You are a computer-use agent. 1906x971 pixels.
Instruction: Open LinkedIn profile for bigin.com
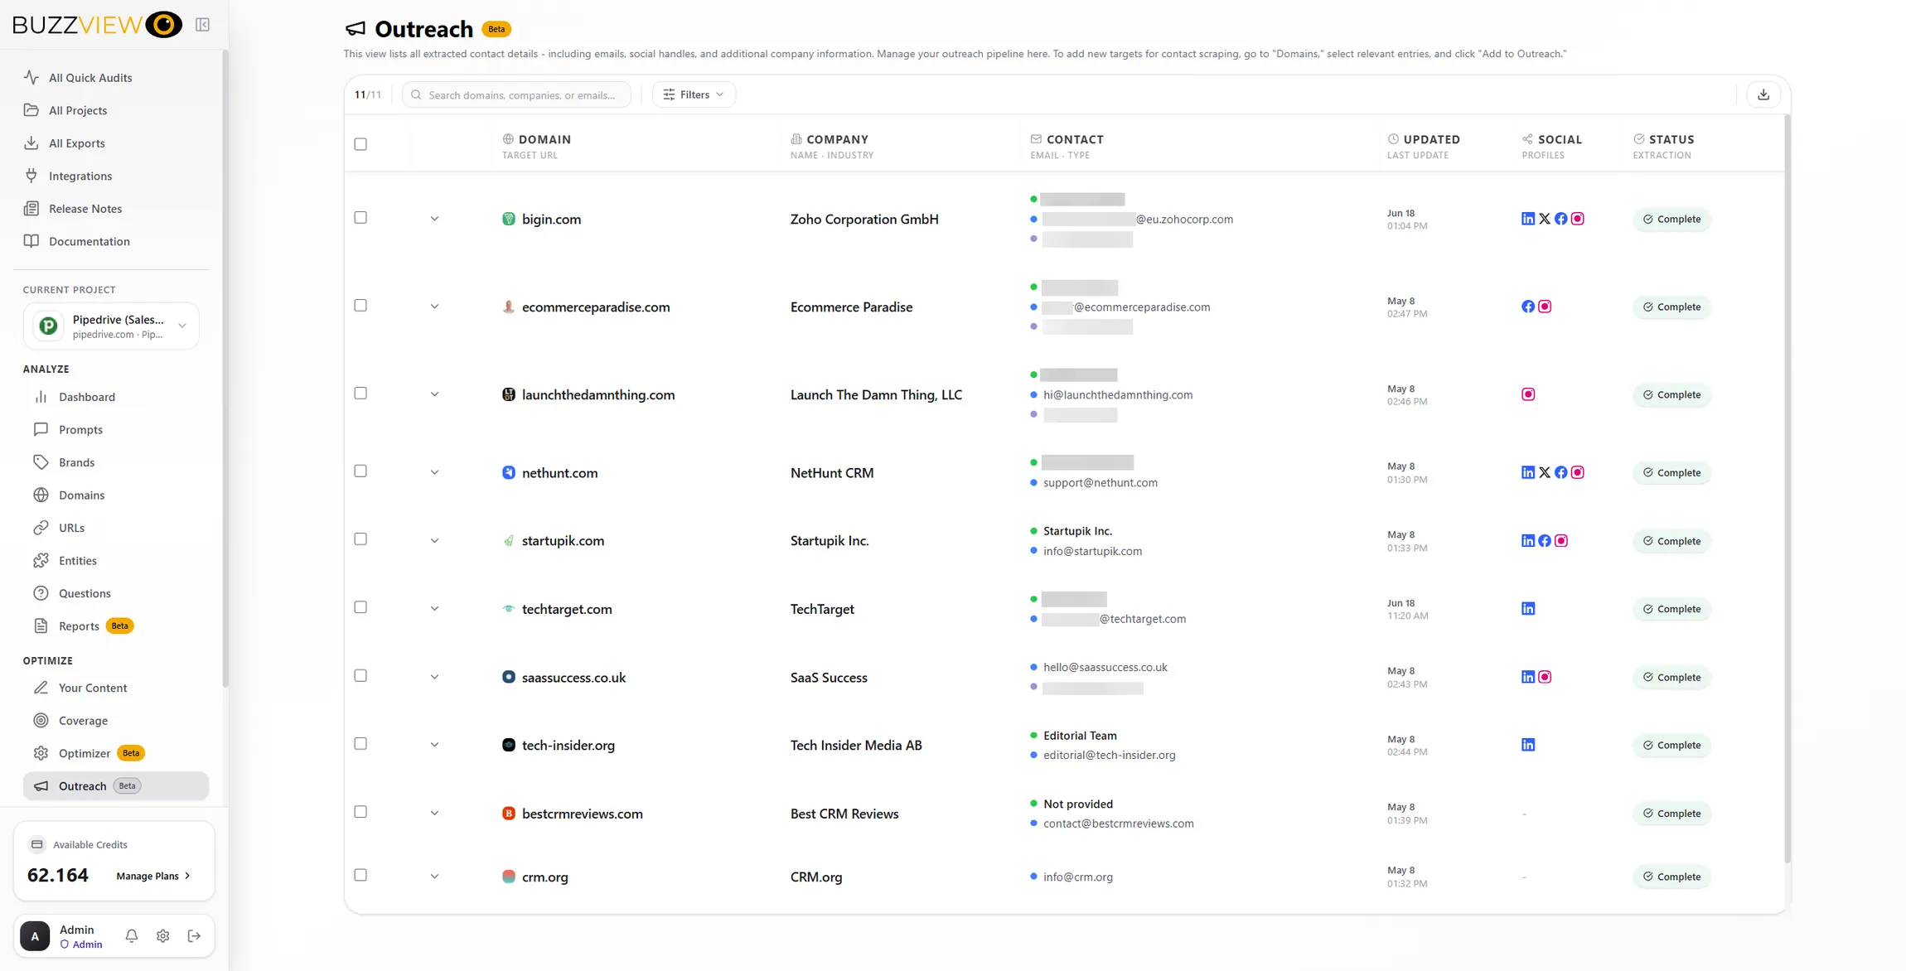1527,219
